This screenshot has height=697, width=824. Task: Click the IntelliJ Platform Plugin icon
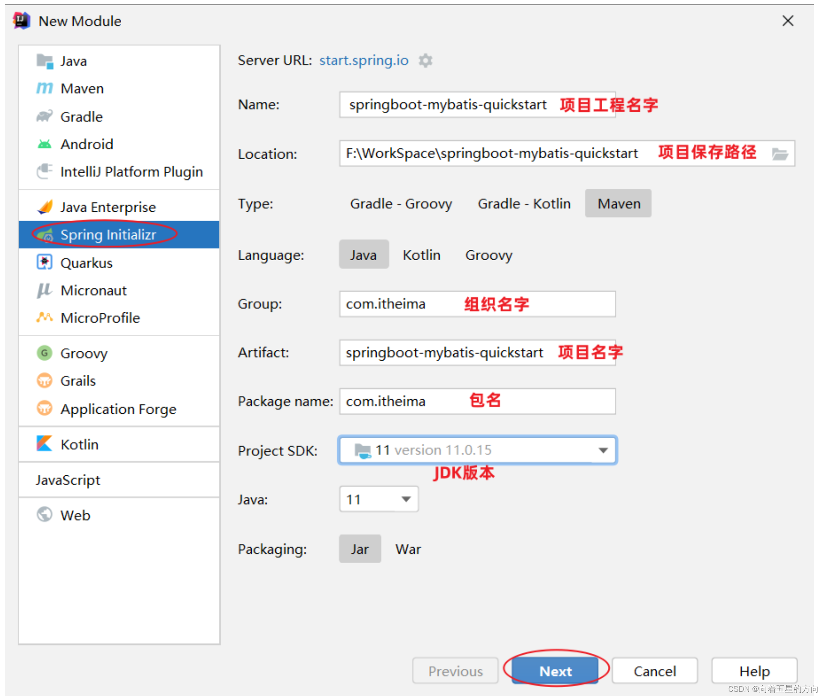click(45, 172)
